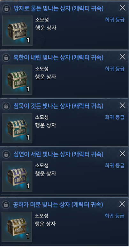Image resolution: width=129 pixels, height=247 pixels.
Task: Toggle the lock icon on 심연이 서린 빛나는 상자
Action: (x=6, y=154)
